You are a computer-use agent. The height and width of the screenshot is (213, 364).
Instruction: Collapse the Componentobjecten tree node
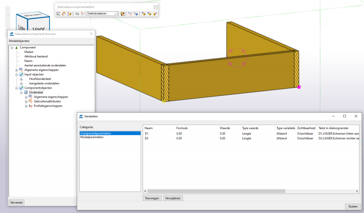[x=16, y=88]
